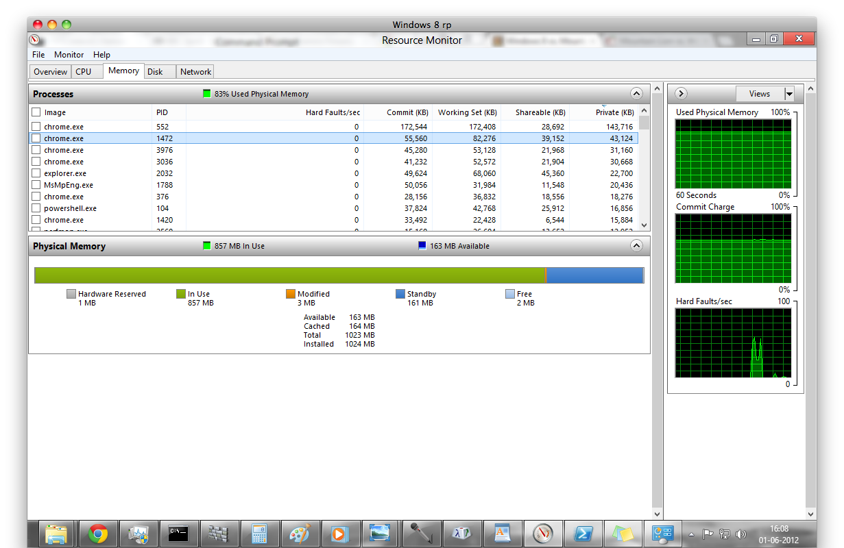Image resolution: width=844 pixels, height=548 pixels.
Task: Hide the graphs pane with the arrow button
Action: [681, 94]
